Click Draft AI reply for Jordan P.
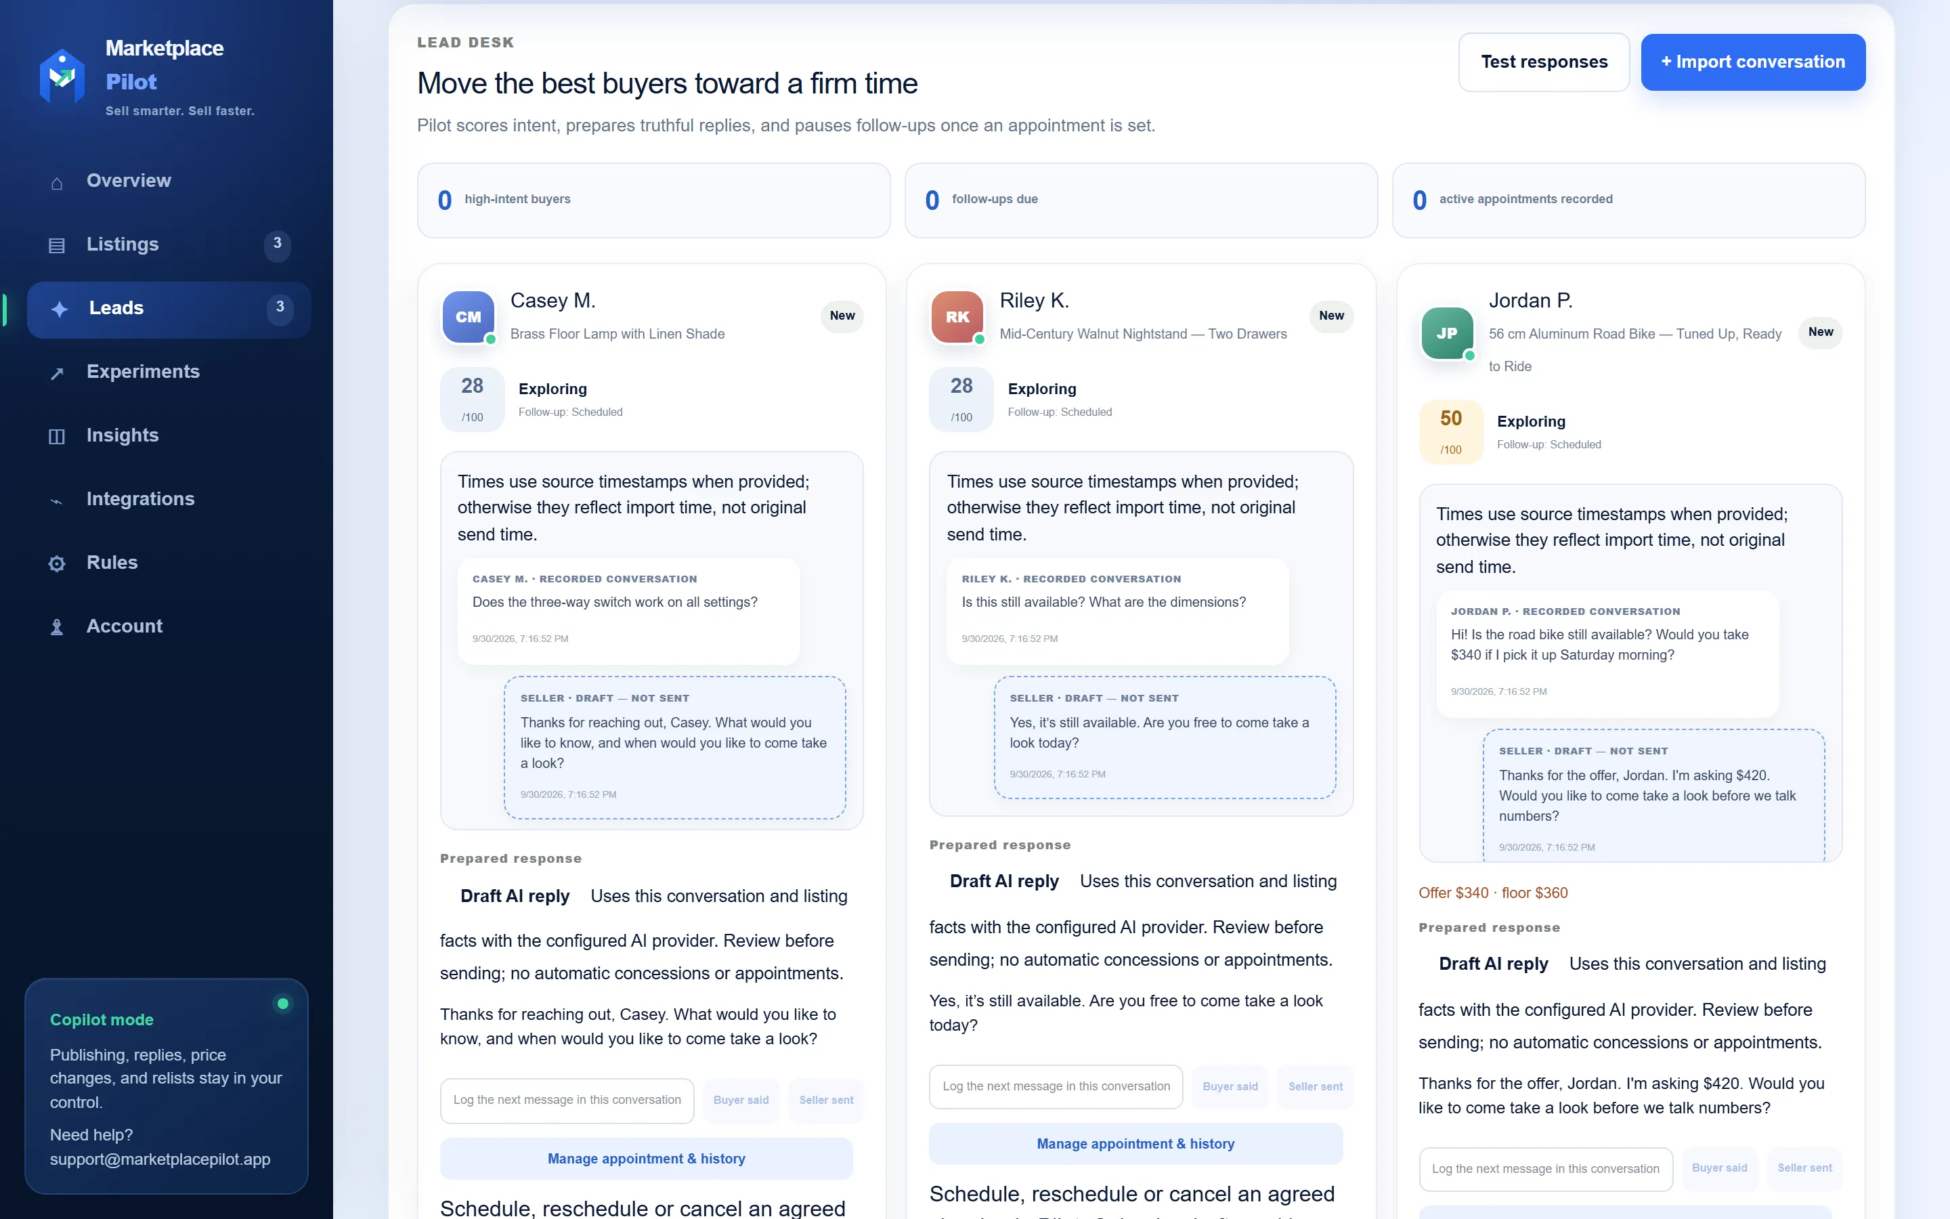1950x1219 pixels. click(1493, 964)
